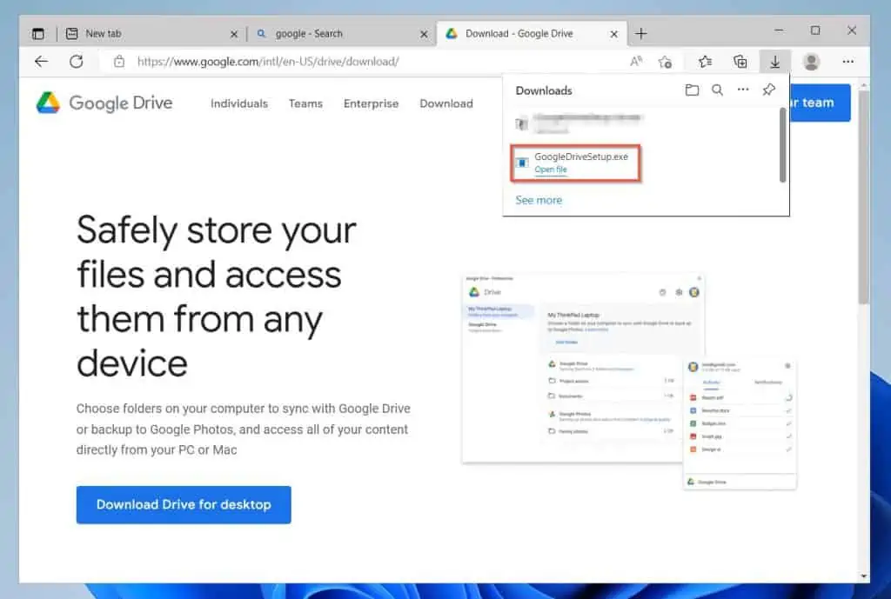Go back using the back arrow
The width and height of the screenshot is (891, 599).
pos(41,62)
